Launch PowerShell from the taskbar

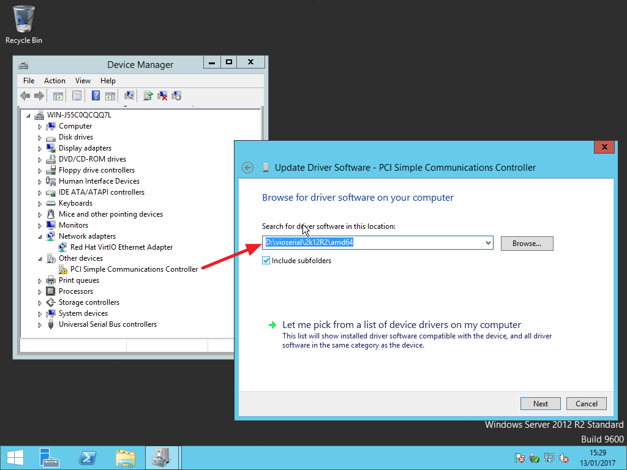[88, 458]
